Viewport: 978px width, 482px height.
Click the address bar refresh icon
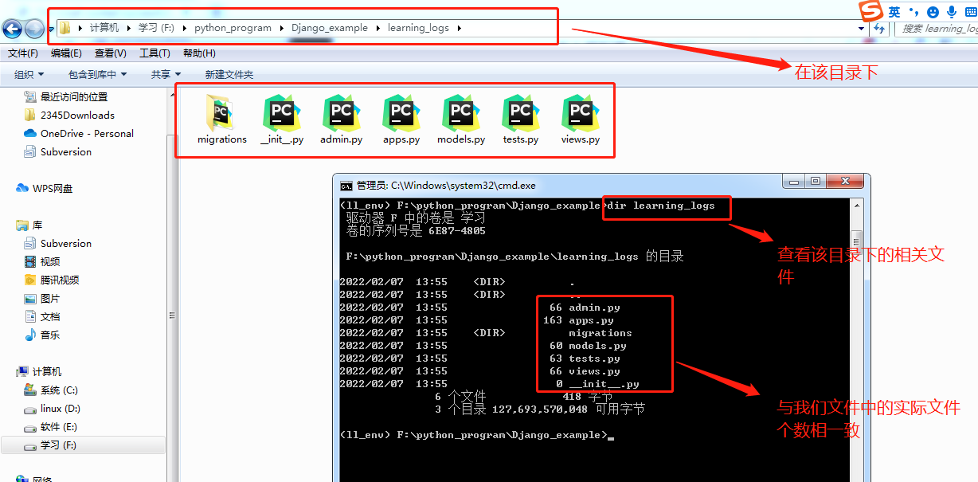[x=879, y=28]
